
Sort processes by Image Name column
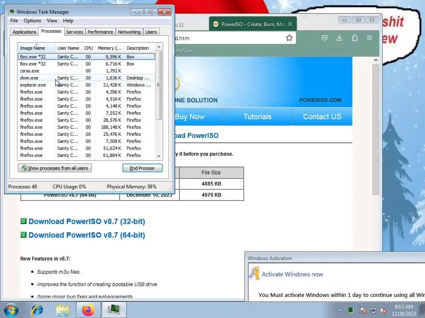pos(37,48)
